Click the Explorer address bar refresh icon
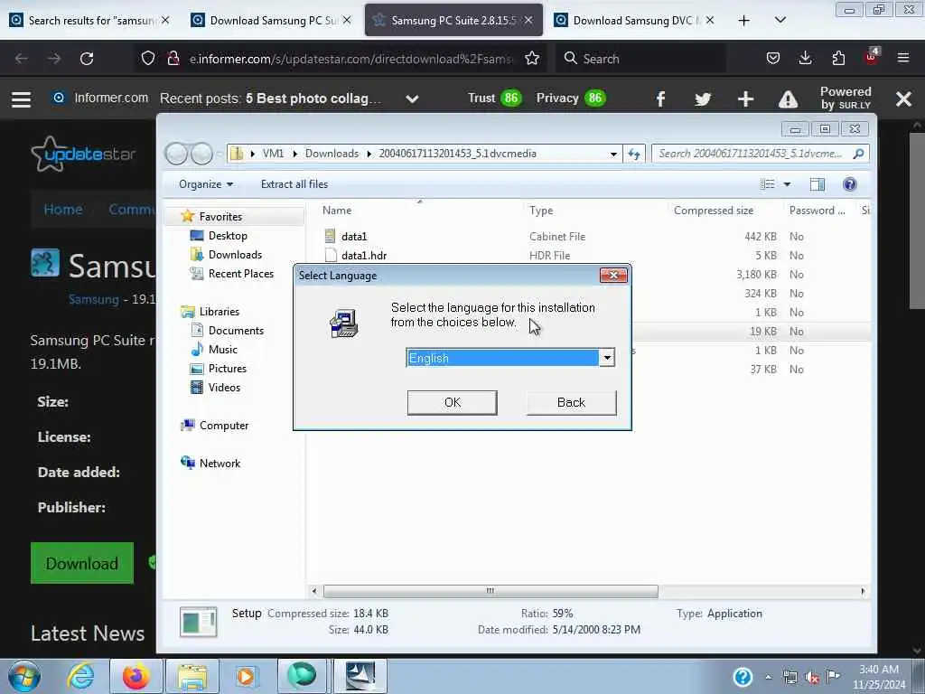Image resolution: width=925 pixels, height=694 pixels. tap(634, 154)
